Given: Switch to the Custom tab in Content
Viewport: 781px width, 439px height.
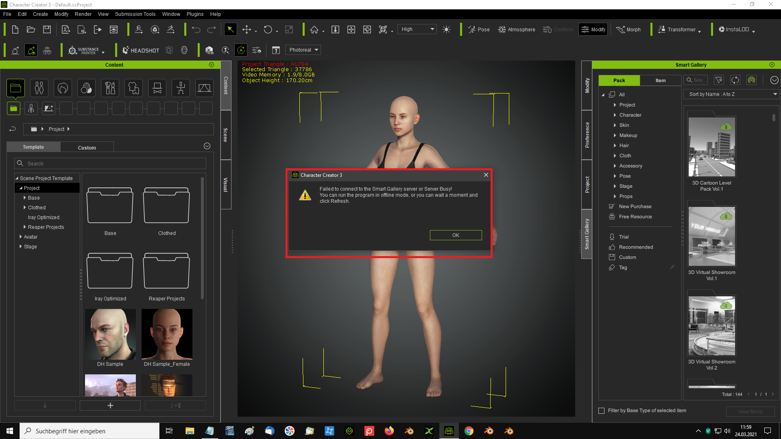Looking at the screenshot, I should coord(87,147).
